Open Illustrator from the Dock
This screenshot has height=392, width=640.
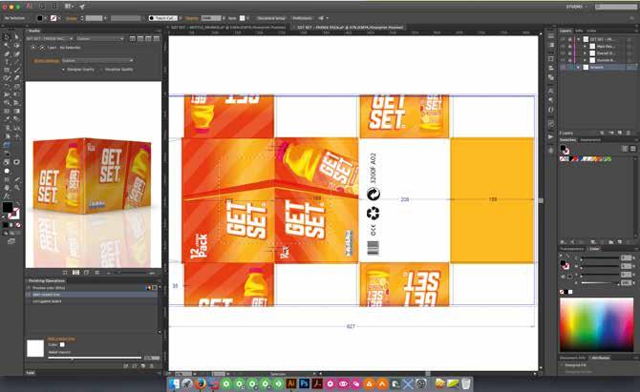point(291,383)
